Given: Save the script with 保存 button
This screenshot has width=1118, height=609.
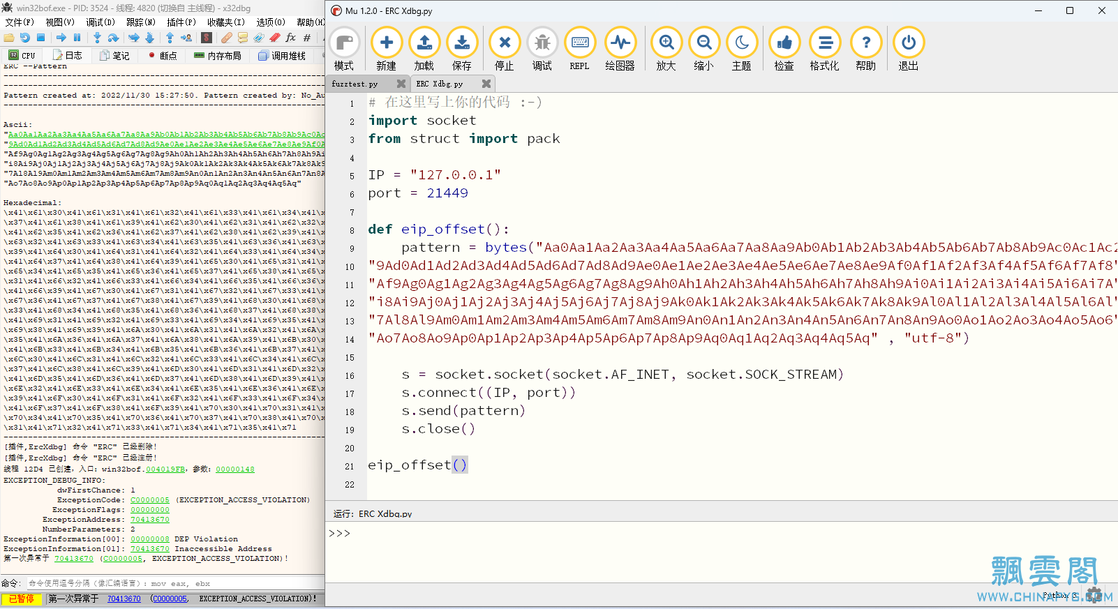Looking at the screenshot, I should [461, 50].
